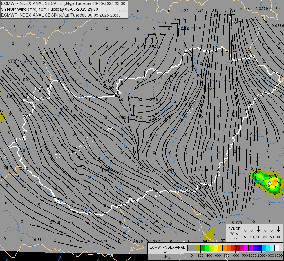The image size is (284, 261).
Task: Select the white CAPE legend swatch
Action: (277, 248)
